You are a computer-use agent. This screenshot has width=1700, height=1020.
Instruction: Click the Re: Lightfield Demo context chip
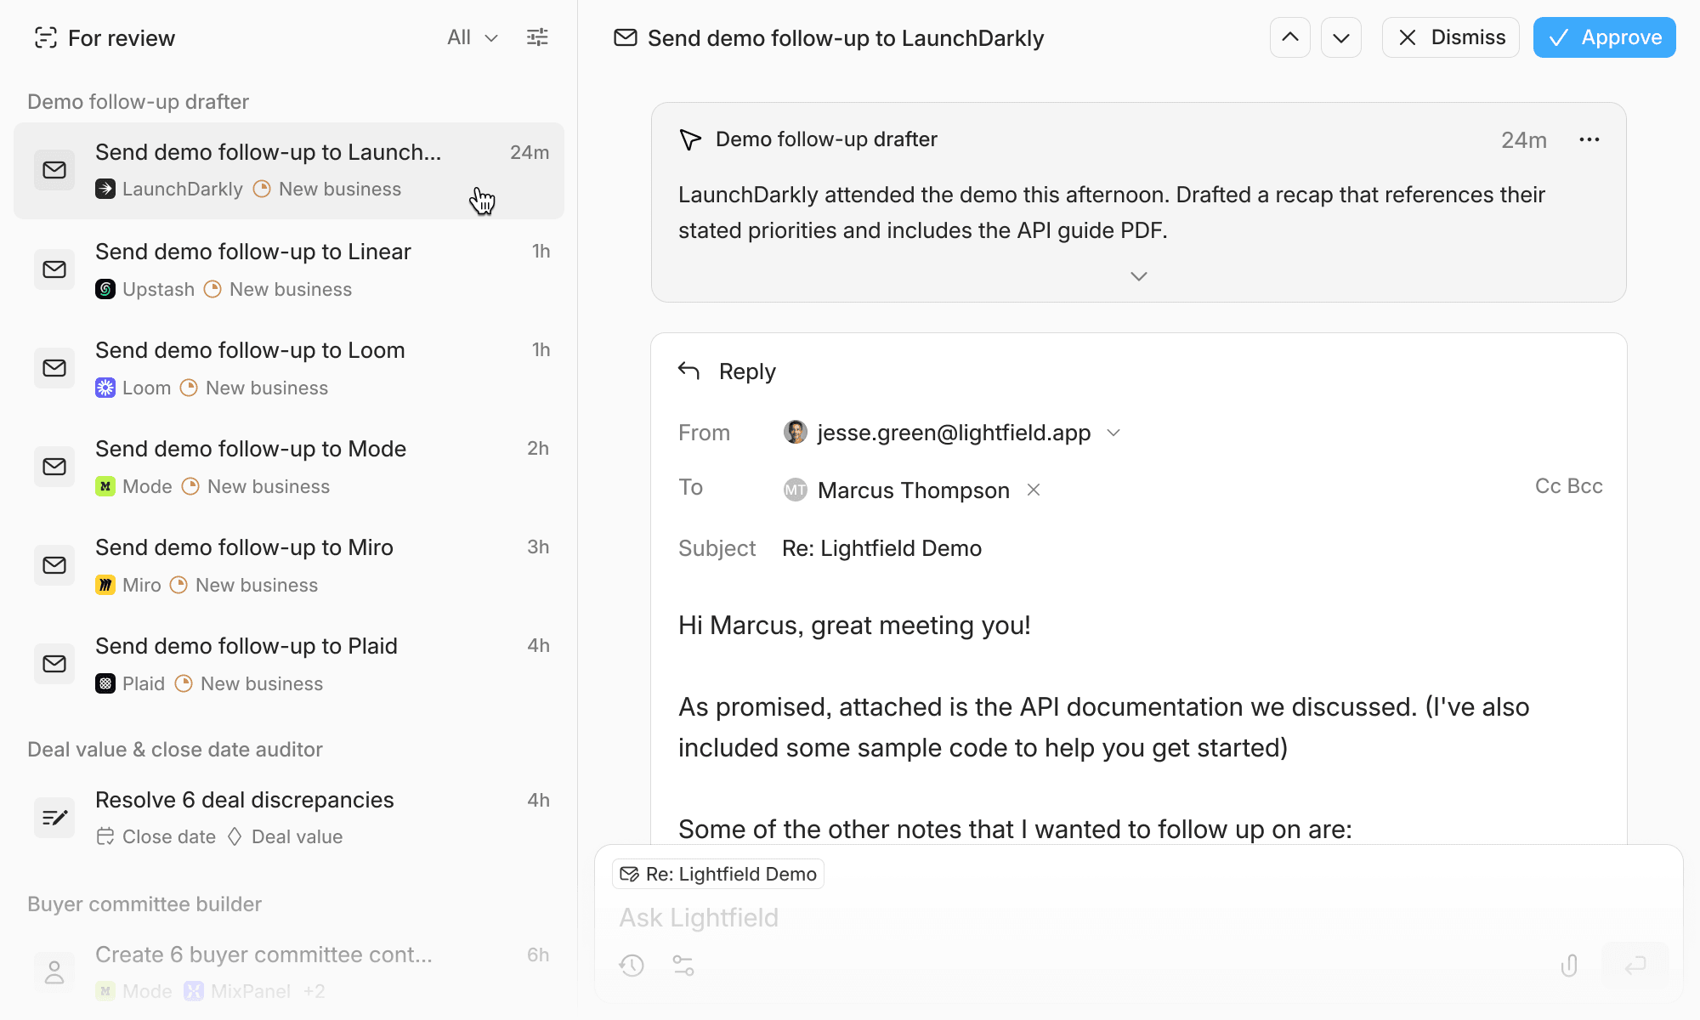718,874
